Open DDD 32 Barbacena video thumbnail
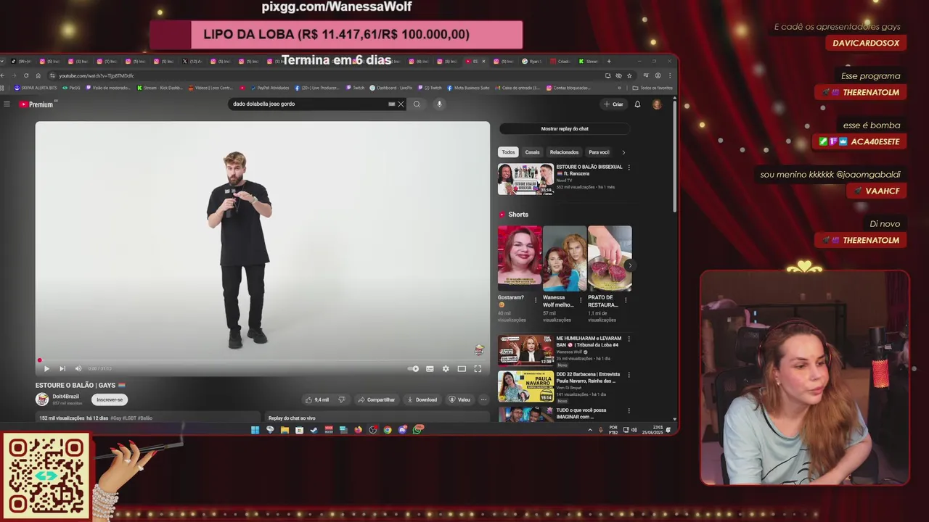The image size is (929, 522). (x=525, y=386)
